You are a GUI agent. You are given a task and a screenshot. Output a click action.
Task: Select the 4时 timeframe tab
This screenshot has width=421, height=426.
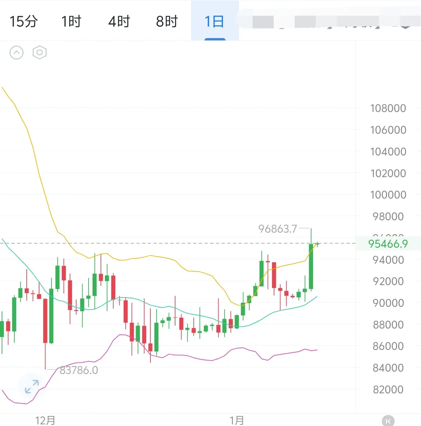pos(119,21)
